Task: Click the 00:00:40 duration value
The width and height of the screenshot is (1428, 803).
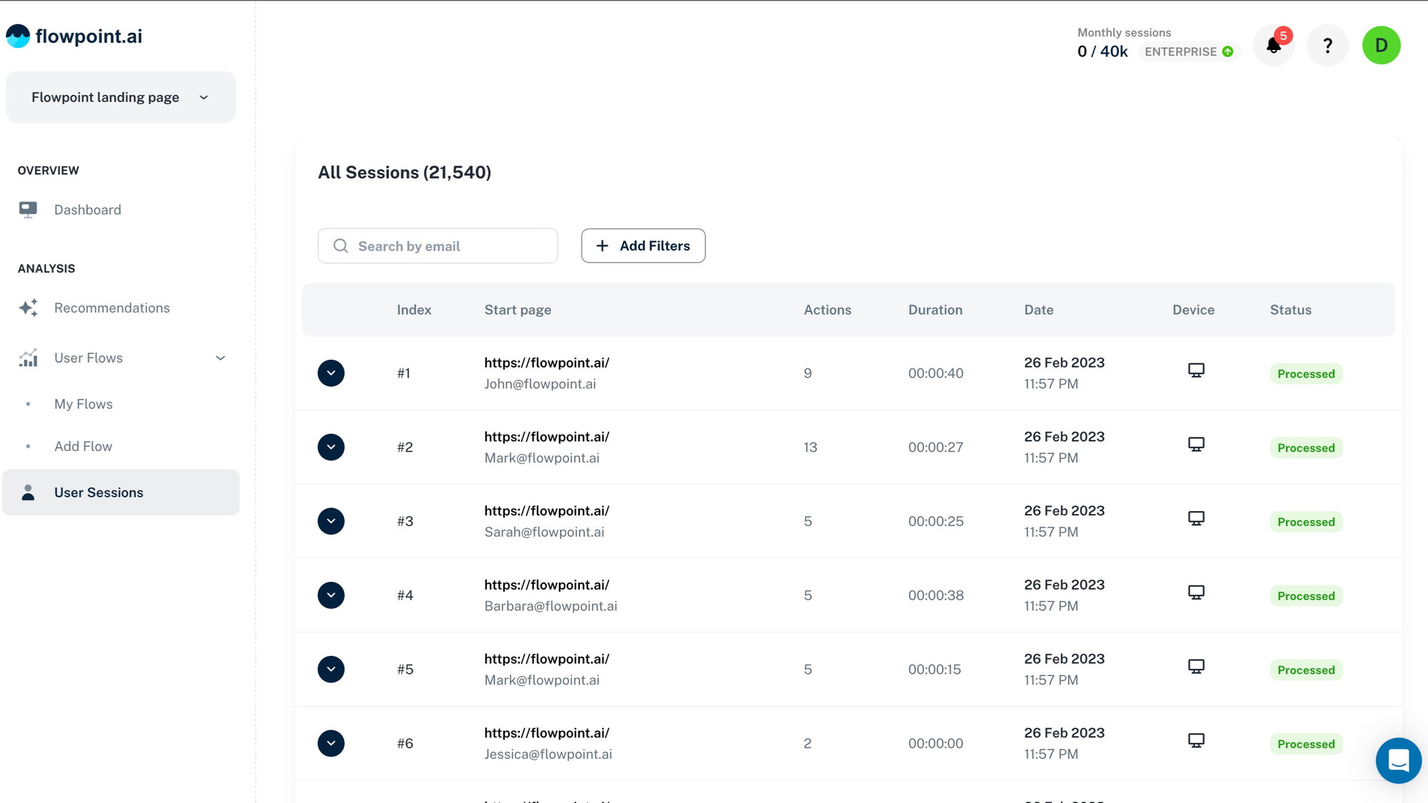Action: [x=935, y=373]
